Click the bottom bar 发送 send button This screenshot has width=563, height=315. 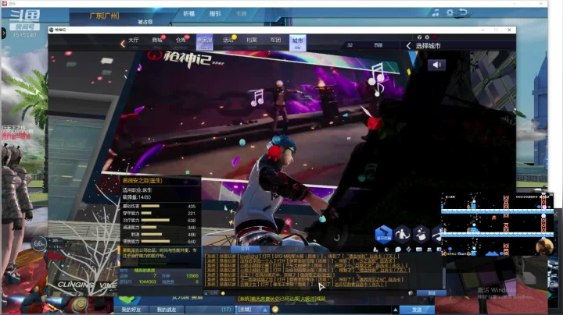tap(417, 310)
